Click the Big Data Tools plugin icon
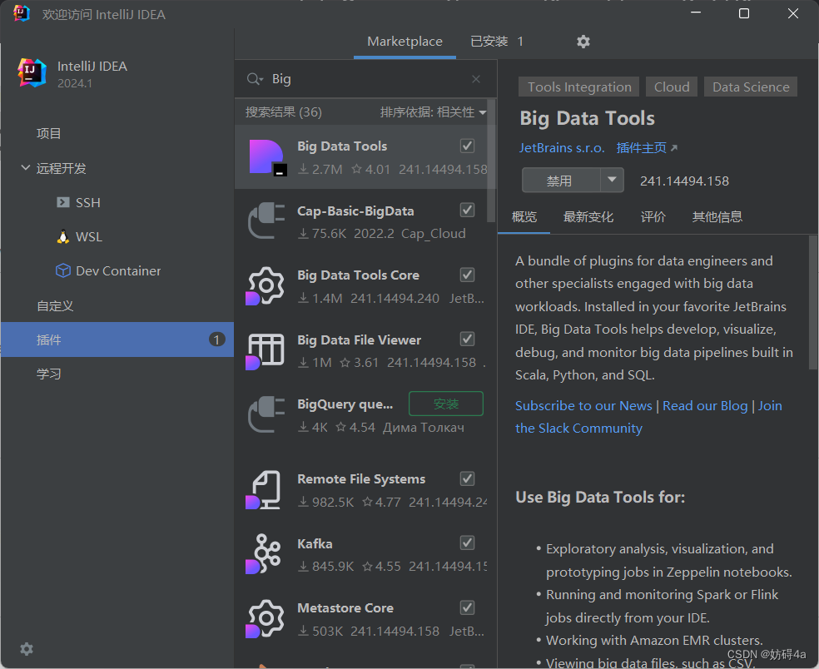This screenshot has height=669, width=819. click(267, 157)
